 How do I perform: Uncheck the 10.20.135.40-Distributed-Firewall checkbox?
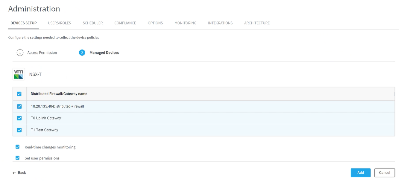tap(19, 106)
